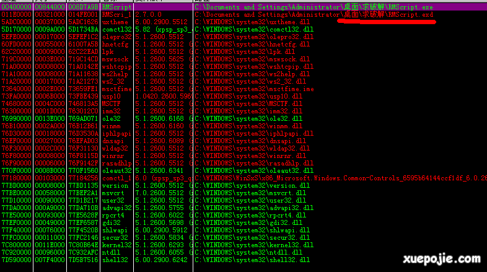Click base address 5D170000 for comctl32
The height and width of the screenshot is (272, 487).
(x=17, y=29)
